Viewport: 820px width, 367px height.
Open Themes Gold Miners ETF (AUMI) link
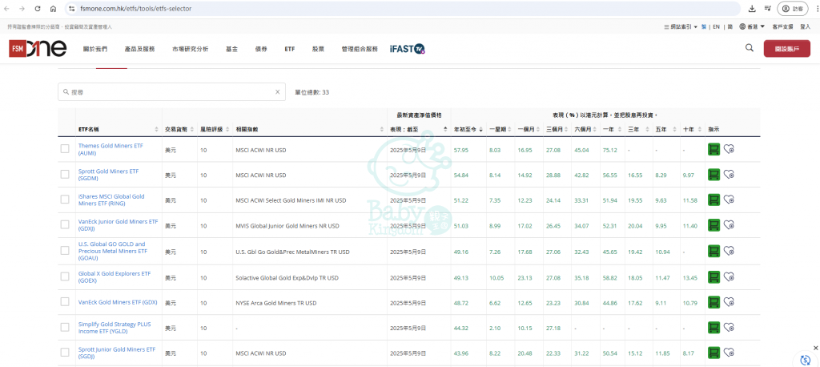point(111,149)
